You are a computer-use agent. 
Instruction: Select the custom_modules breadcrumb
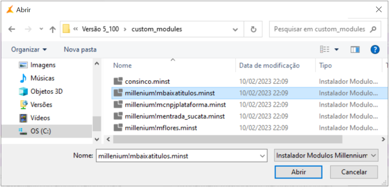pos(157,29)
